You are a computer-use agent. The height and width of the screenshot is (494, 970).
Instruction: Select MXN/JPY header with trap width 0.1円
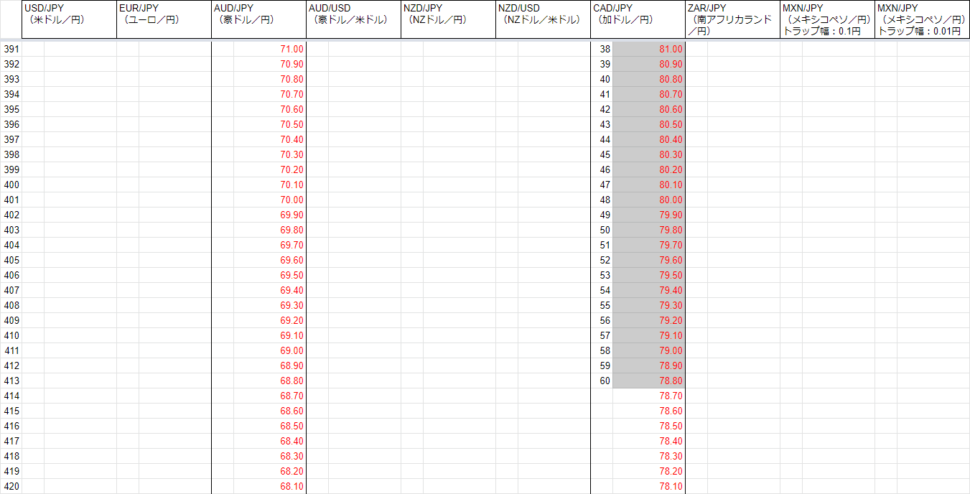click(827, 19)
